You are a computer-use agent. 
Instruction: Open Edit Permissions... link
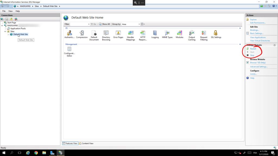pyautogui.click(x=258, y=23)
